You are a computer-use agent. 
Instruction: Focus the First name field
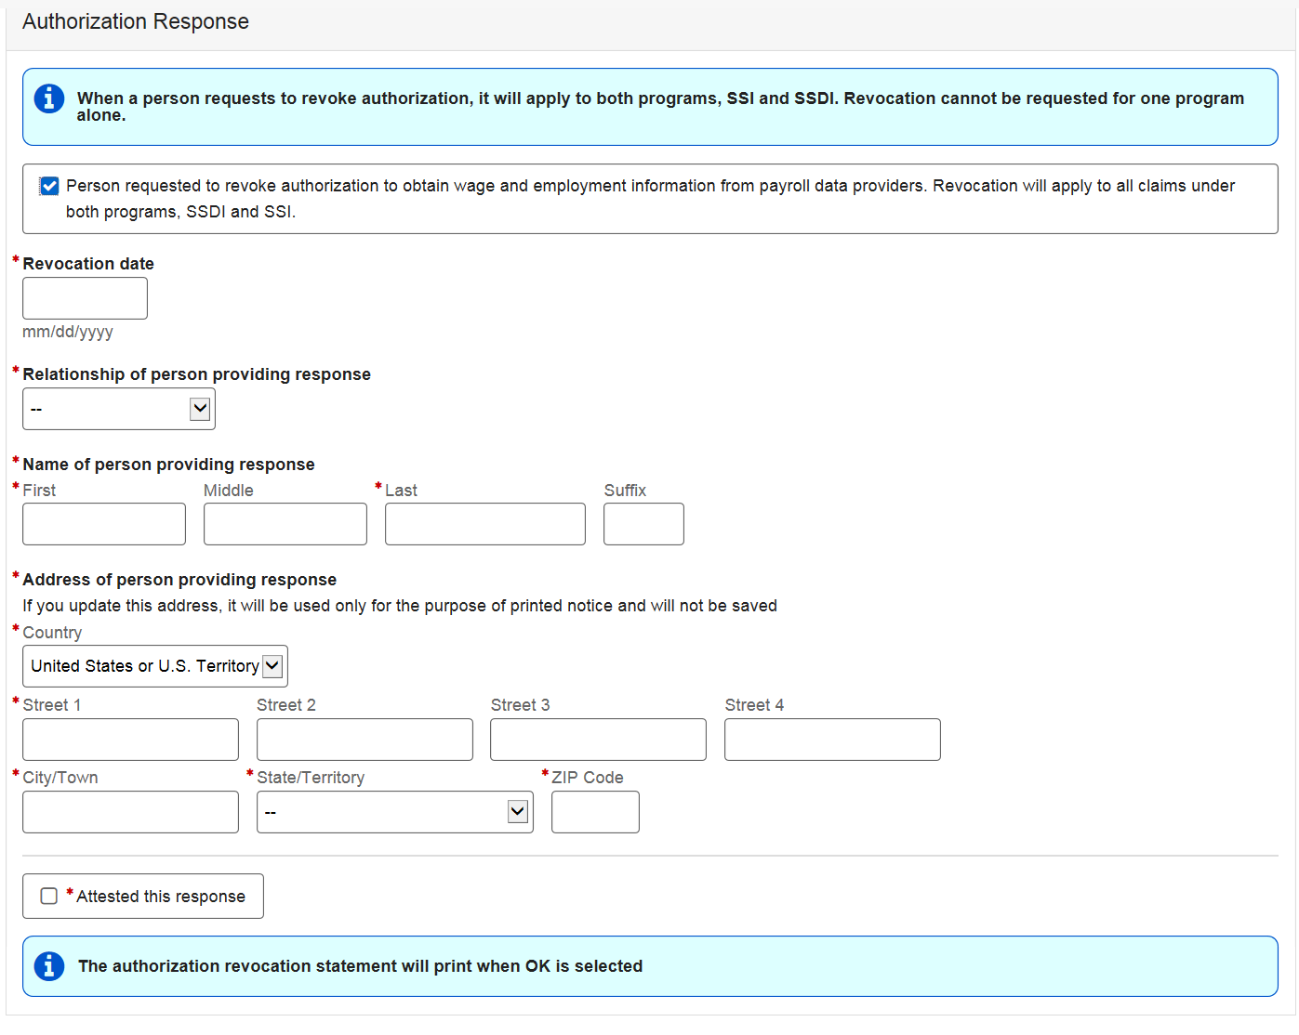[104, 524]
